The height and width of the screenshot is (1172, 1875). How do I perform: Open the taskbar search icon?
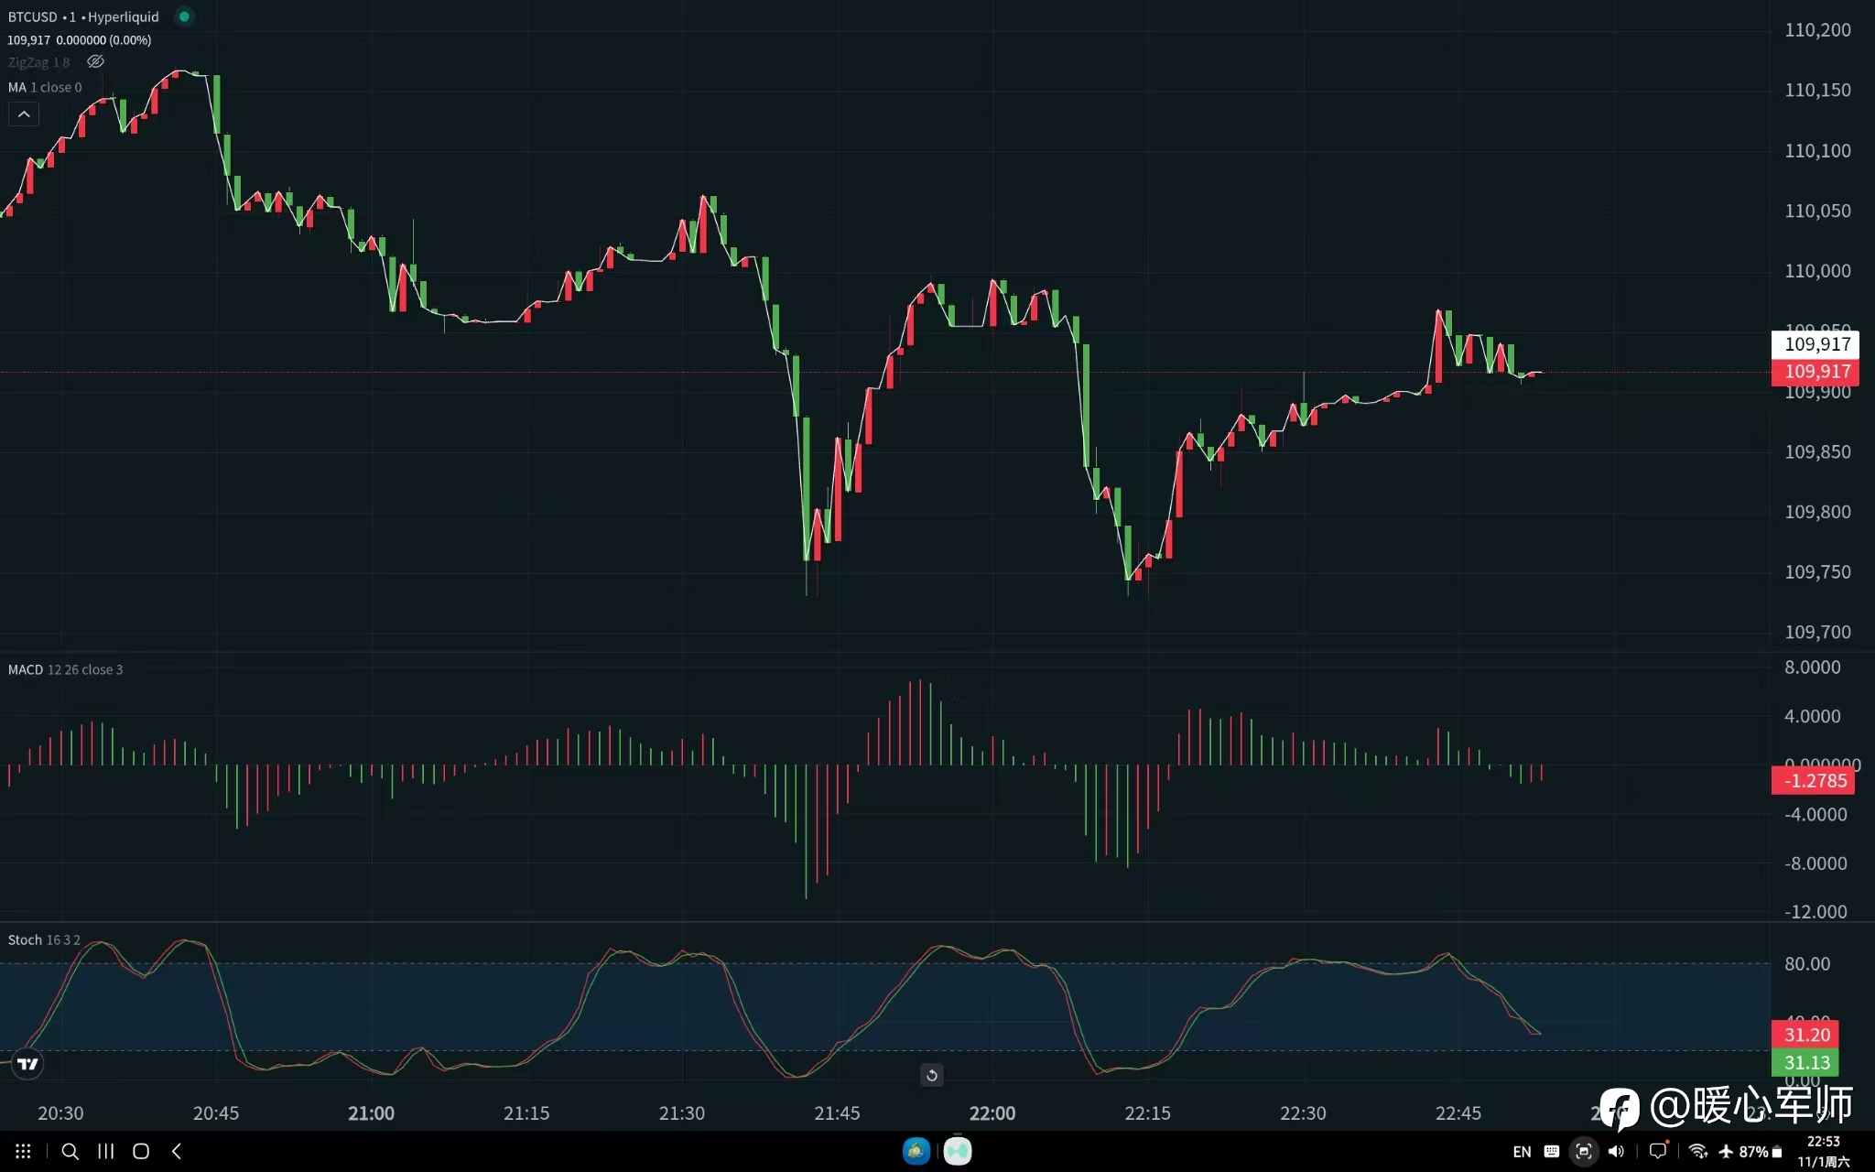point(70,1151)
